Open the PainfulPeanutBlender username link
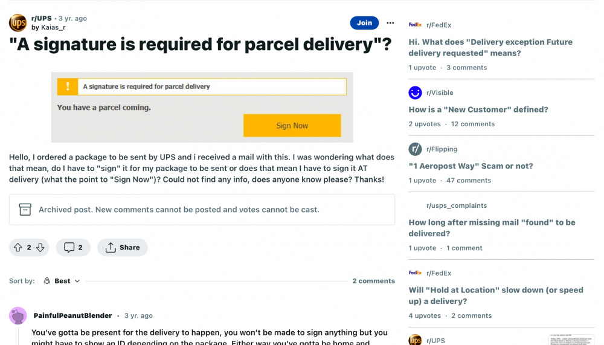This screenshot has height=345, width=604. click(73, 316)
